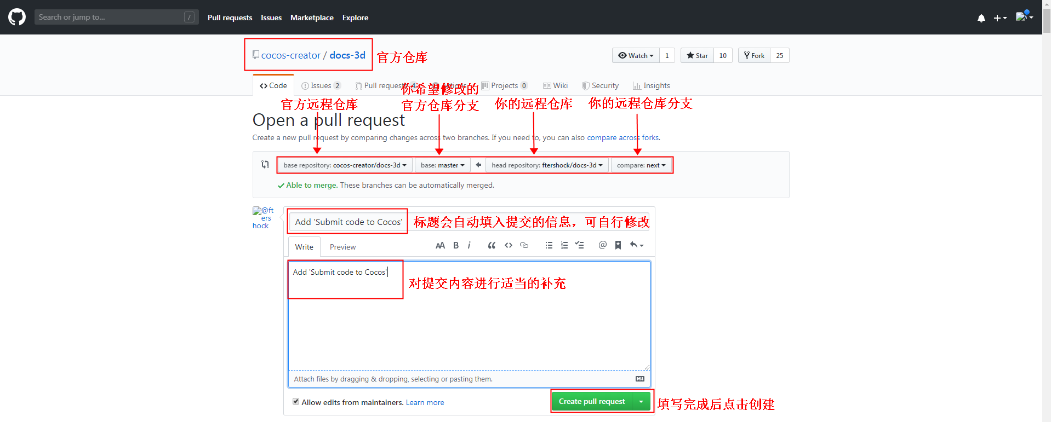Screen dimensions: 1051x422
Task: Click the ftershock user avatar
Action: click(x=263, y=218)
